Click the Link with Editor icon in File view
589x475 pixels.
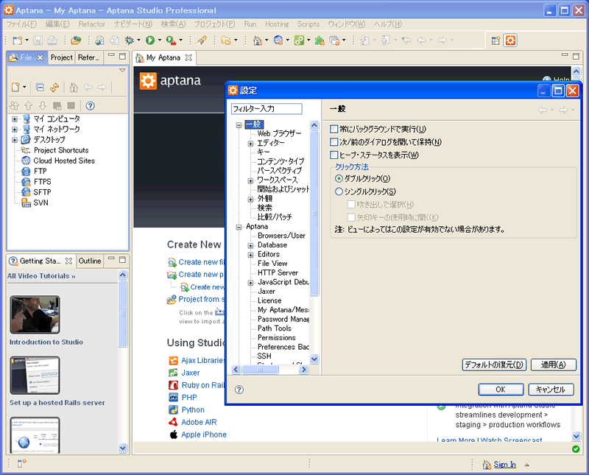54,87
